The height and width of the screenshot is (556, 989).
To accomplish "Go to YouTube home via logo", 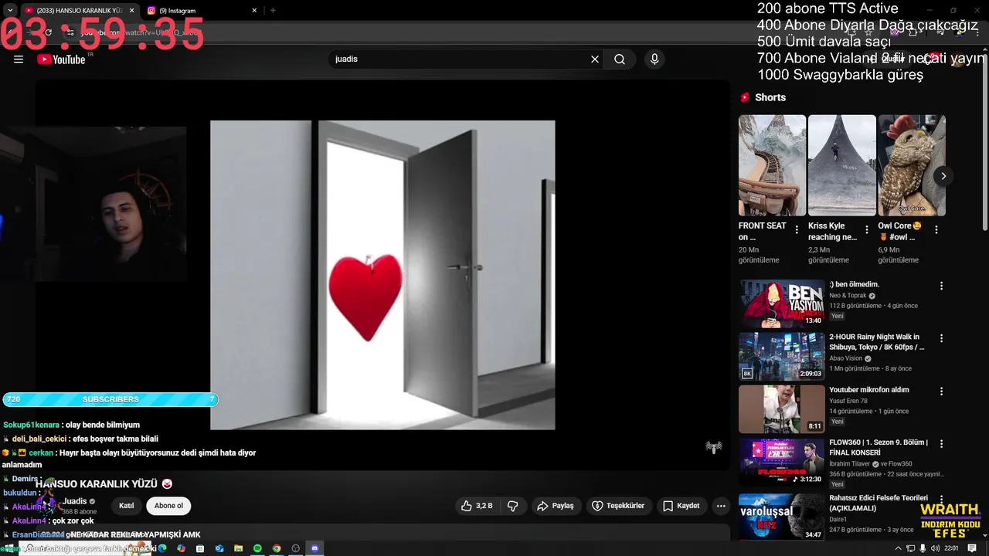I will [x=61, y=59].
